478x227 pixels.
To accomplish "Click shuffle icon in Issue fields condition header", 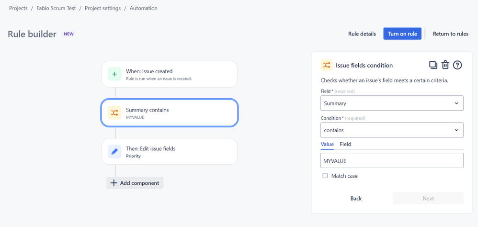I will (x=327, y=65).
